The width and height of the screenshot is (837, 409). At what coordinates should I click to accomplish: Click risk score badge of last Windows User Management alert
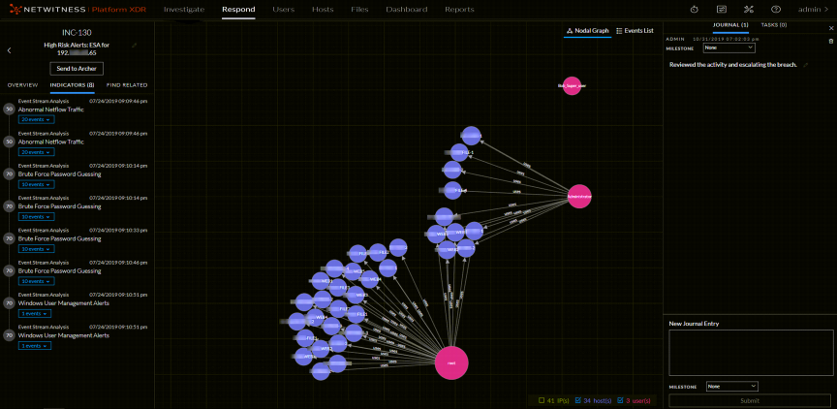click(x=9, y=335)
